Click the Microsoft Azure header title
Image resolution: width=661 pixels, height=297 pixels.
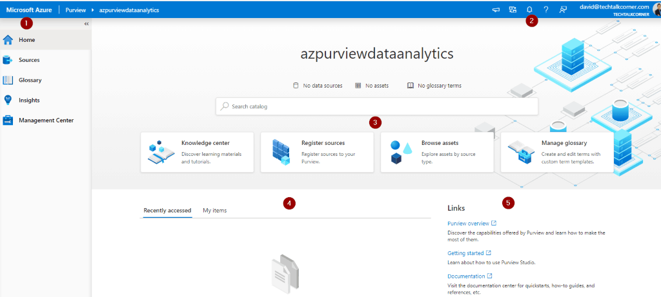click(29, 10)
